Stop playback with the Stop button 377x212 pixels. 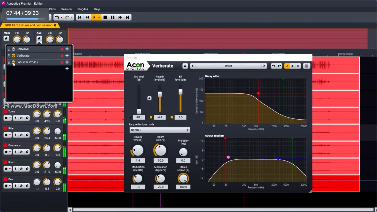pyautogui.click(x=105, y=17)
